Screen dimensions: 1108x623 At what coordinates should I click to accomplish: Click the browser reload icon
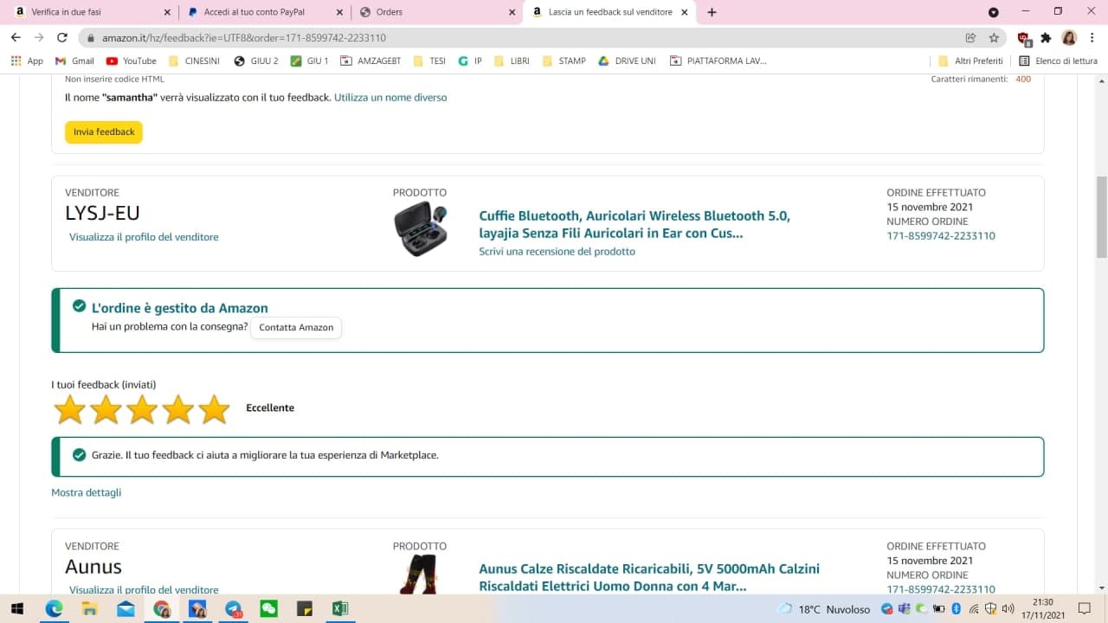pos(62,38)
